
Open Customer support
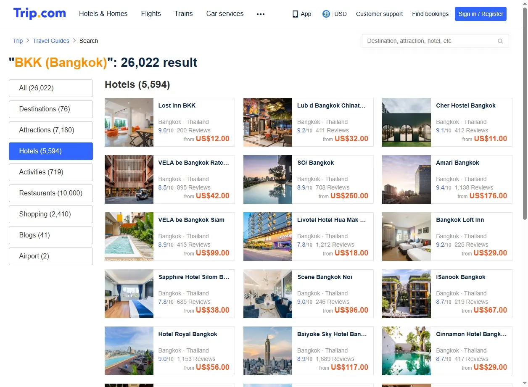click(x=379, y=14)
